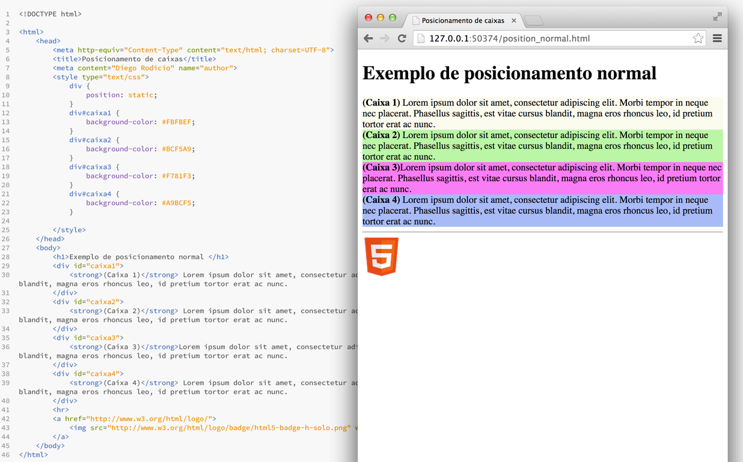Click the orange HTML5 logo badge
Viewport: 743px width, 462px height.
tap(382, 257)
